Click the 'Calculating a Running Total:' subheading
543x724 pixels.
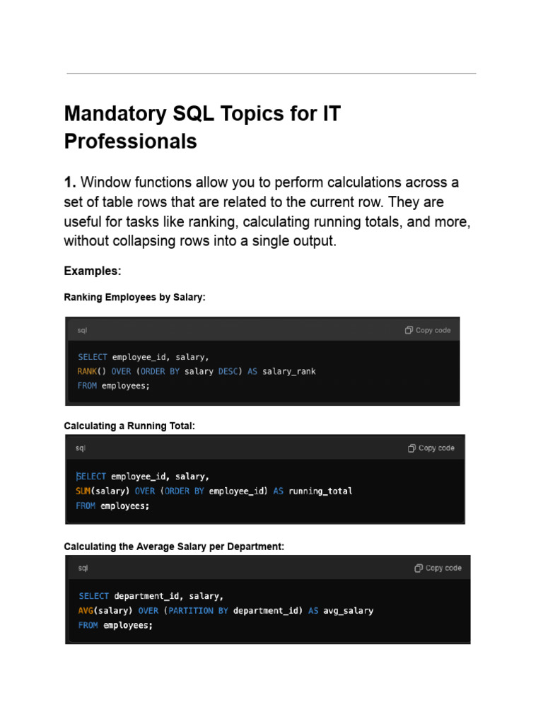coord(129,426)
